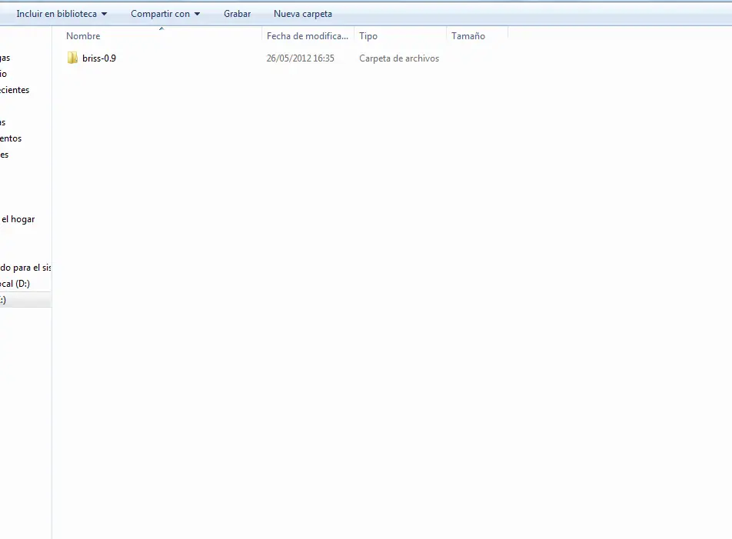Select sidebar item 'do para el sis'
Image resolution: width=732 pixels, height=539 pixels.
coord(25,268)
